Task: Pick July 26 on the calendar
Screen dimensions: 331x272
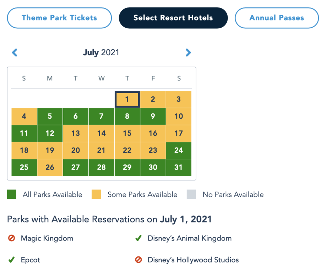Action: coord(50,168)
